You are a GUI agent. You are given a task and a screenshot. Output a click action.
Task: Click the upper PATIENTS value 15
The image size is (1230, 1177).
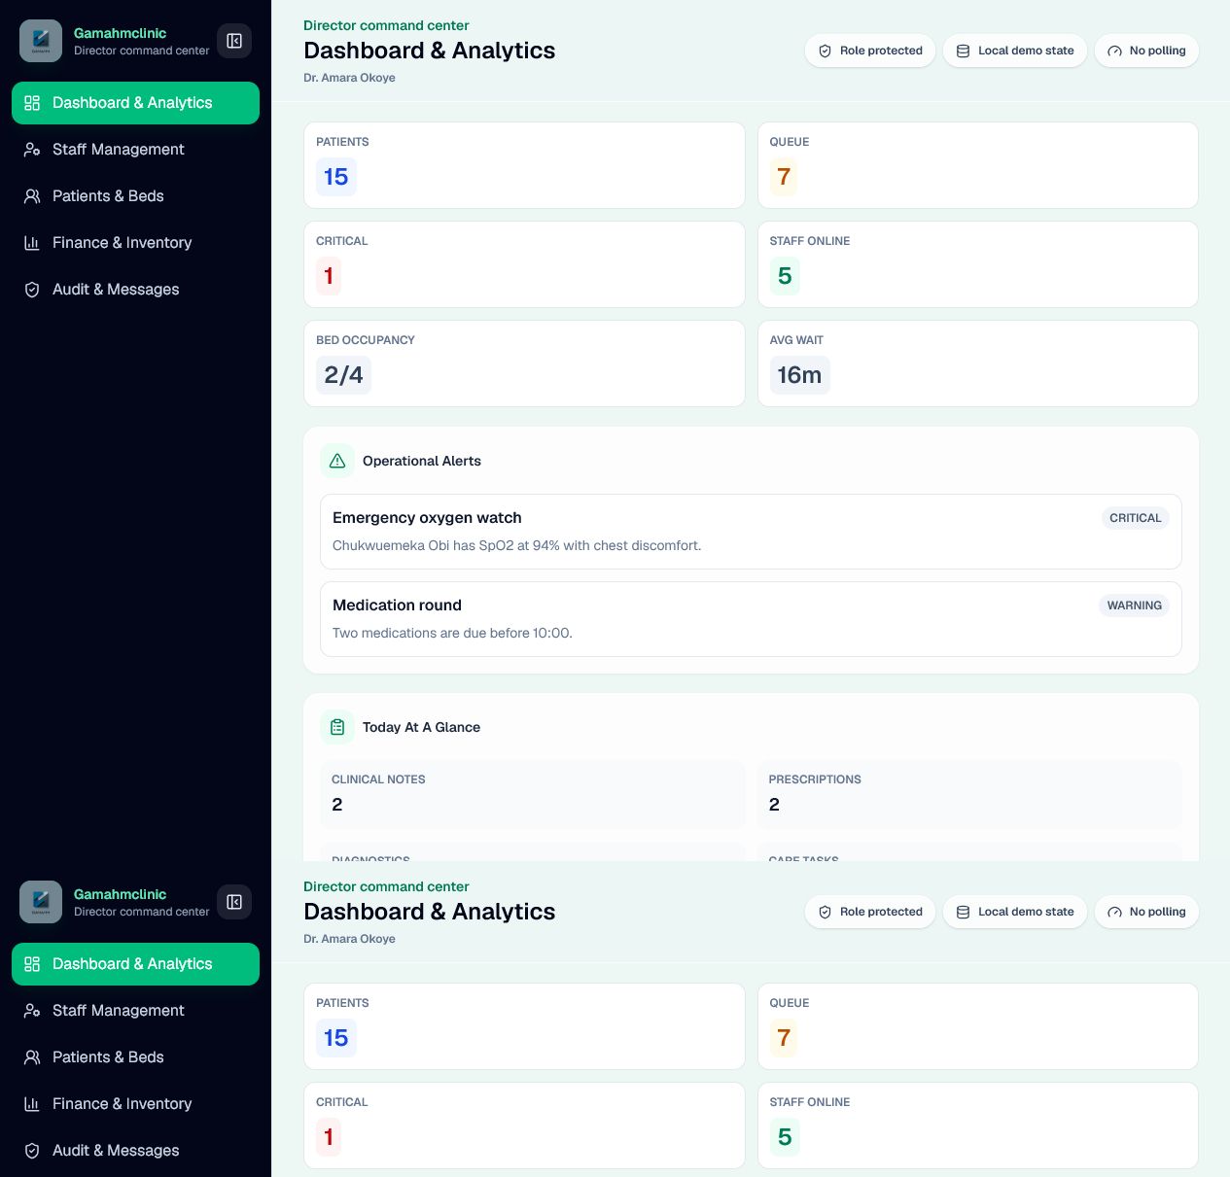[x=336, y=177]
